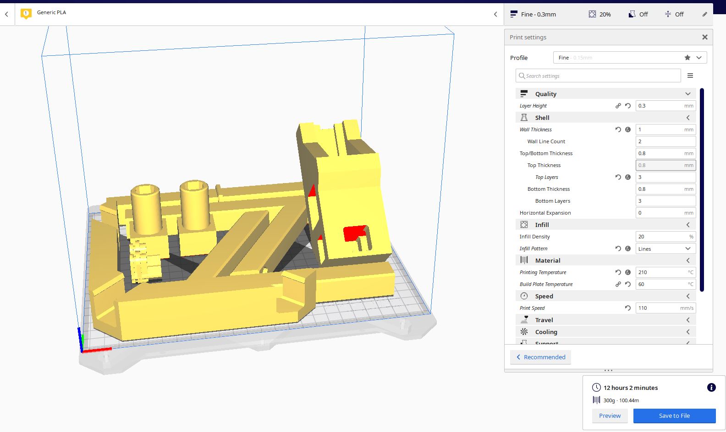
Task: Reset the Layer Height value
Action: (x=628, y=106)
